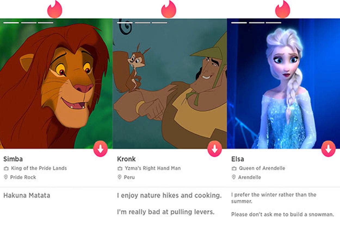Collapse Simba's profile with the pink arrow
The image size is (340, 225).
click(100, 149)
